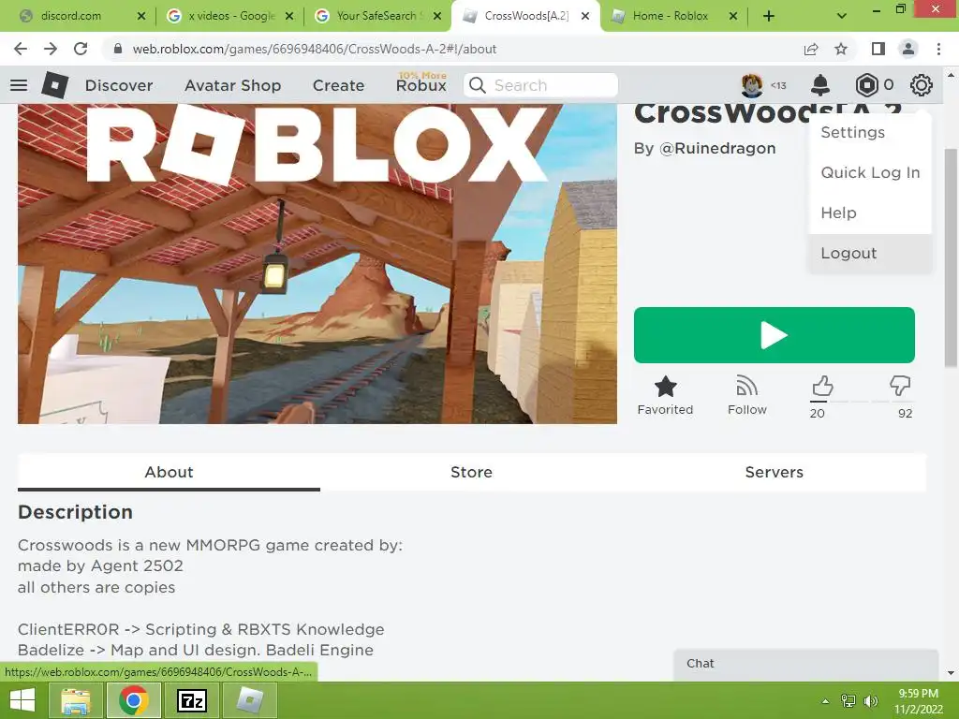Go to Discover page
This screenshot has width=959, height=719.
click(119, 85)
